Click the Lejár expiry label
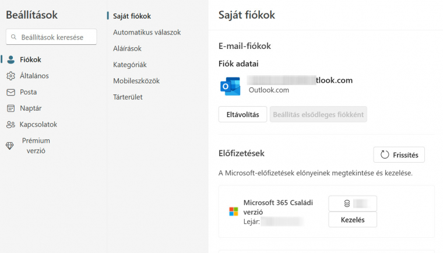 pyautogui.click(x=251, y=222)
